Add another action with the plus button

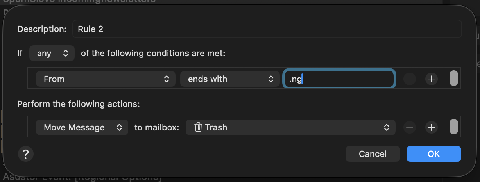pos(431,127)
